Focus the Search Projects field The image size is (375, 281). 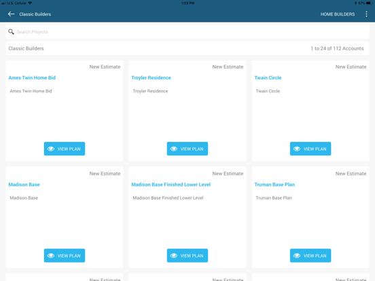(187, 32)
